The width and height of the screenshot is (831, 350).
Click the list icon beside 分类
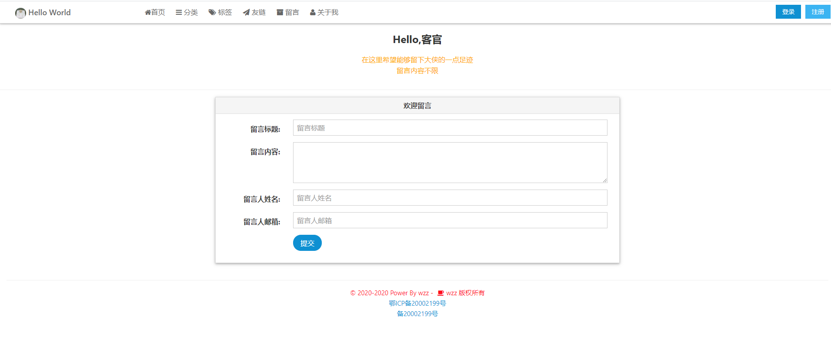(x=179, y=12)
